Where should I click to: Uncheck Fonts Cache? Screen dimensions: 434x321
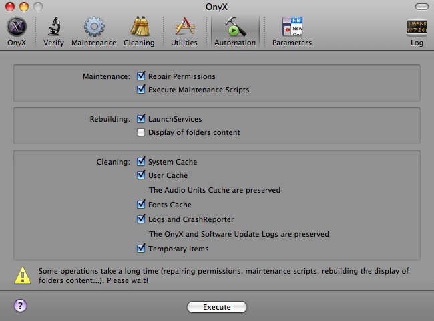click(x=141, y=204)
